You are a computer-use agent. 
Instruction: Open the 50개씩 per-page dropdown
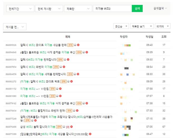[x=163, y=26]
